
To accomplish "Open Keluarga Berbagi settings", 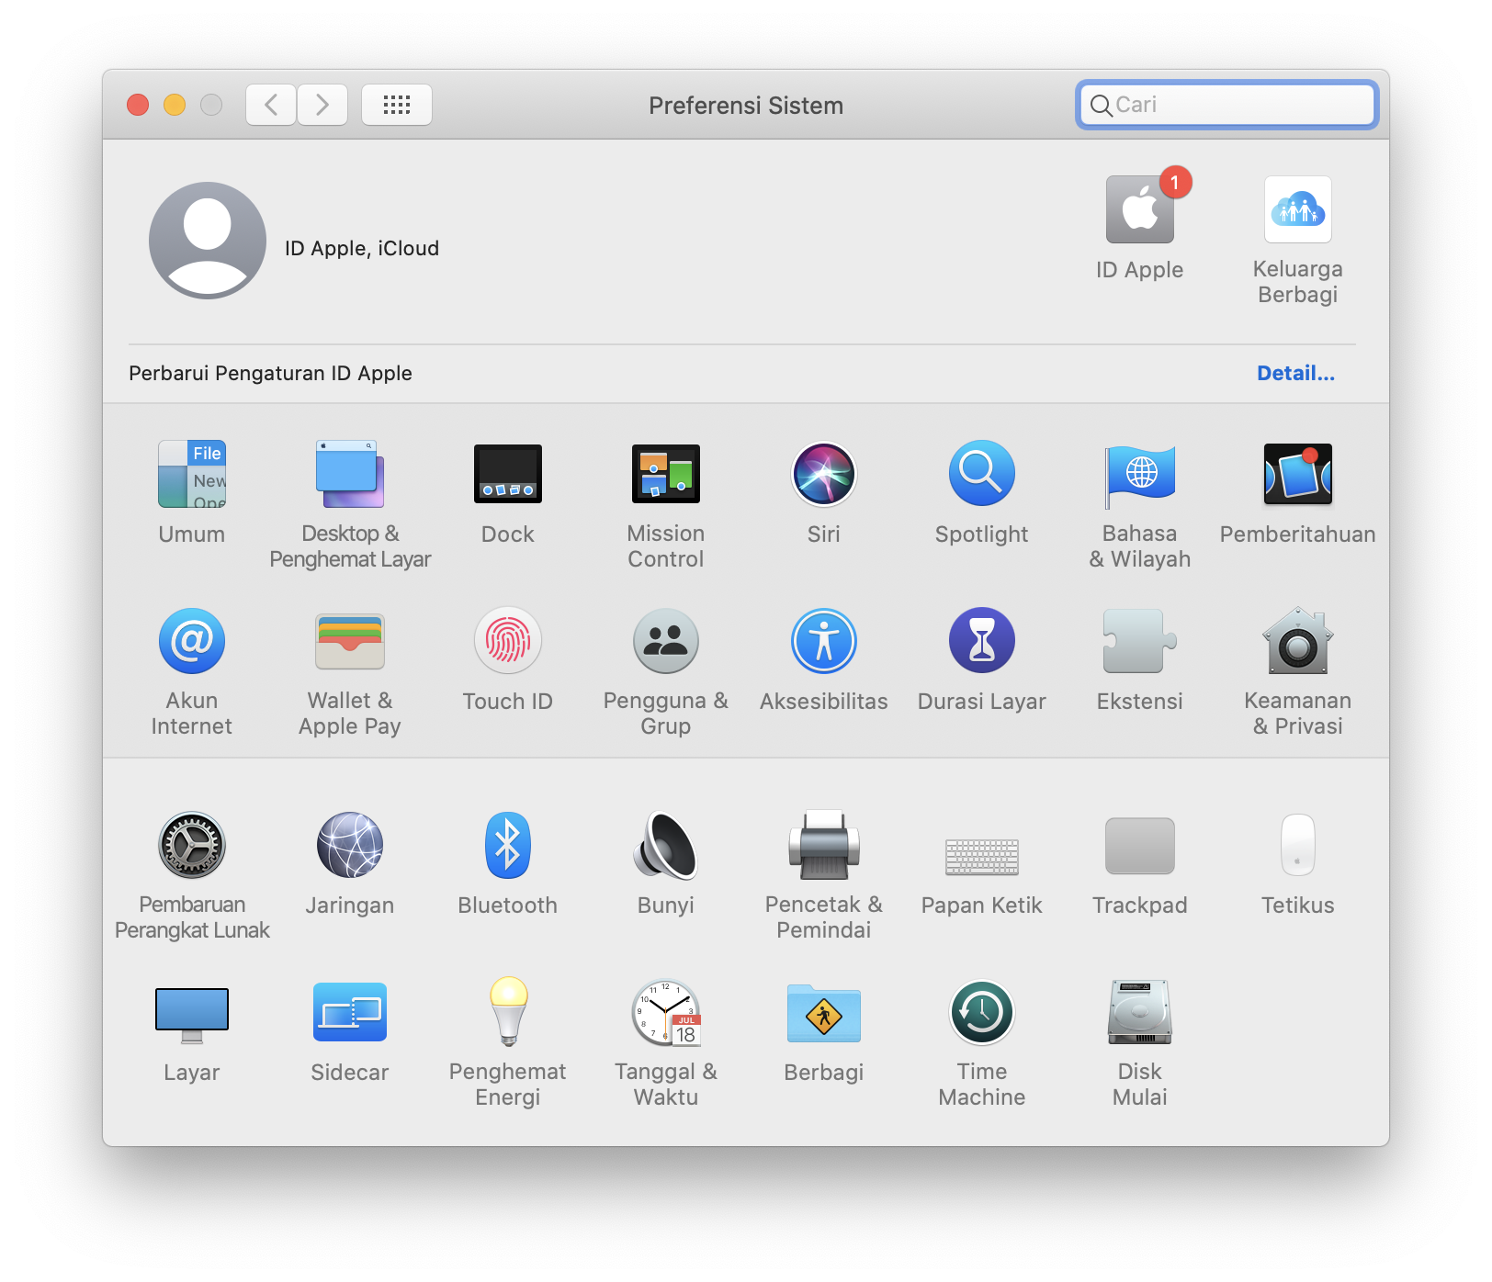I will click(x=1297, y=211).
